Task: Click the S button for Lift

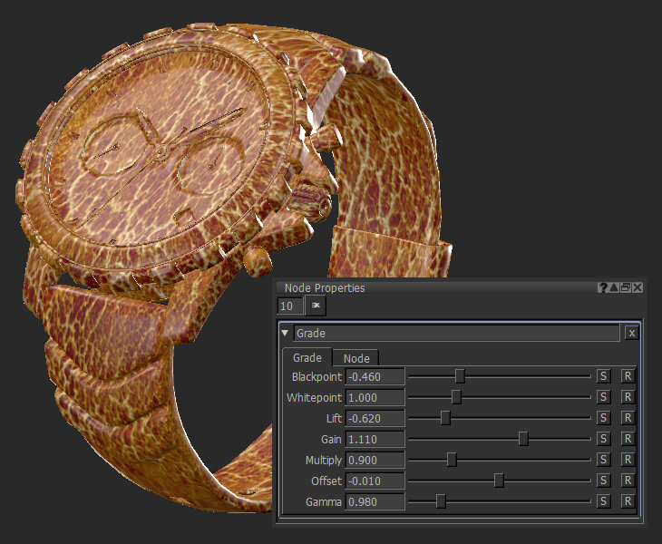Action: 603,418
